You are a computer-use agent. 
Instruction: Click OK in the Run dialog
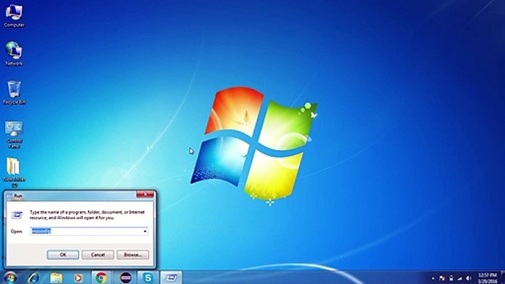click(x=63, y=255)
